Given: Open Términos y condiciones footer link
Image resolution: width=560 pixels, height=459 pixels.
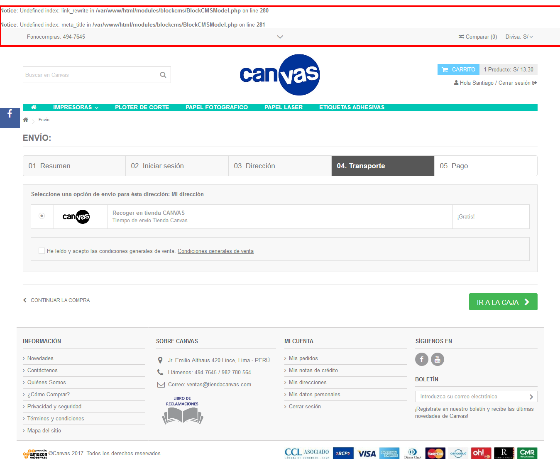Looking at the screenshot, I should (x=56, y=419).
